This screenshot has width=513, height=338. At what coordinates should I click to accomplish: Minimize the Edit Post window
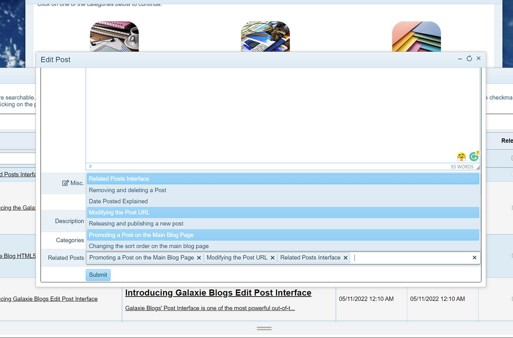click(x=460, y=59)
